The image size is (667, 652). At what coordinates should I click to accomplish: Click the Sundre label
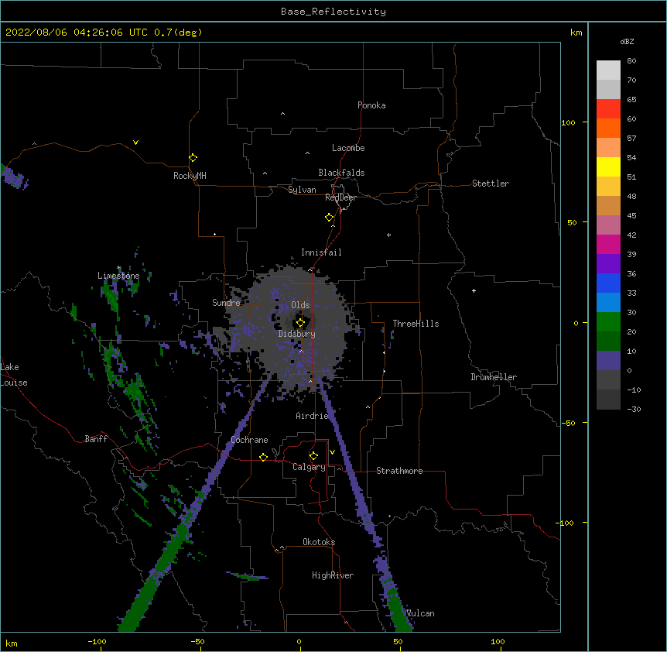226,303
